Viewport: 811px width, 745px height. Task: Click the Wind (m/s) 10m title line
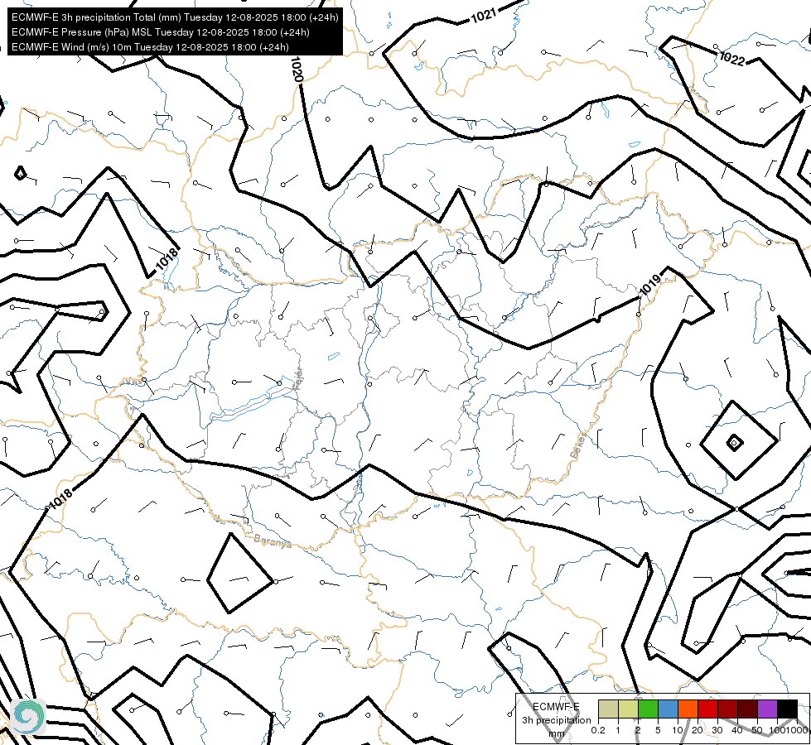tap(150, 47)
